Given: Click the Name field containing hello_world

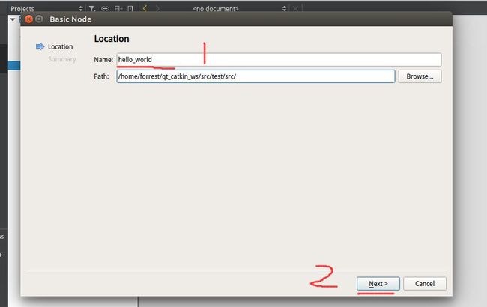Looking at the screenshot, I should pyautogui.click(x=278, y=60).
